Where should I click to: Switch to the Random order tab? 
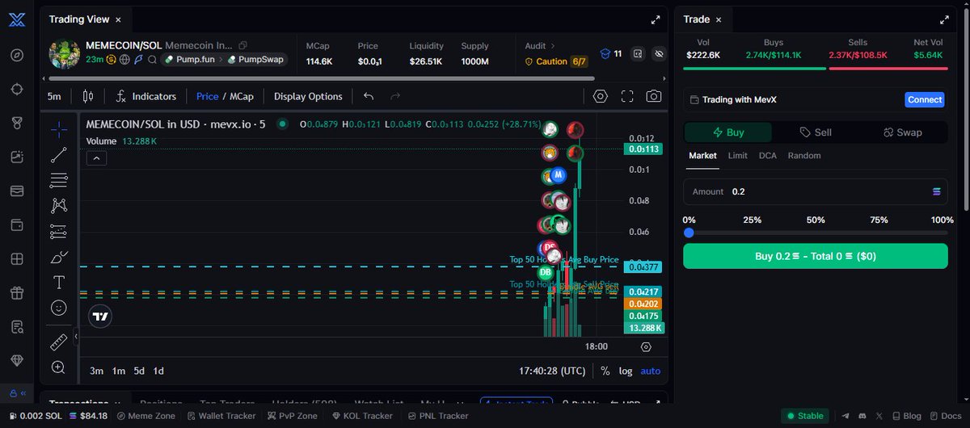click(804, 155)
